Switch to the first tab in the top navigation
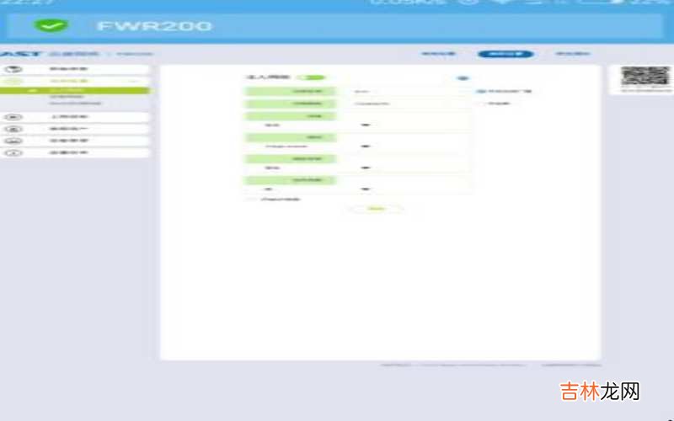Image resolution: width=674 pixels, height=421 pixels. [438, 54]
